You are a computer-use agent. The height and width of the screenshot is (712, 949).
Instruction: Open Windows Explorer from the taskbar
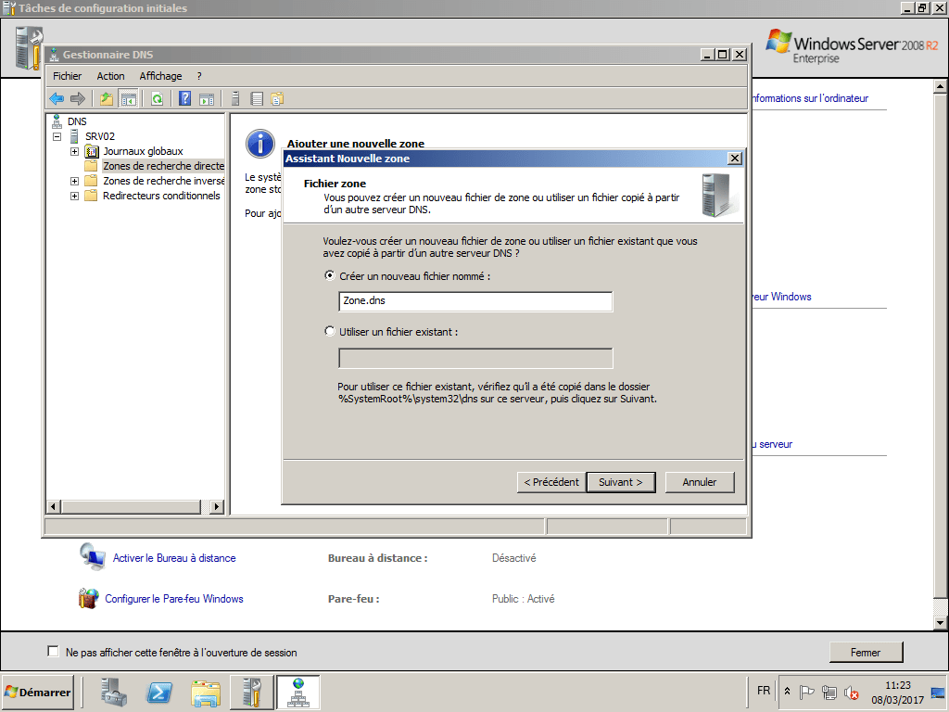click(x=205, y=693)
